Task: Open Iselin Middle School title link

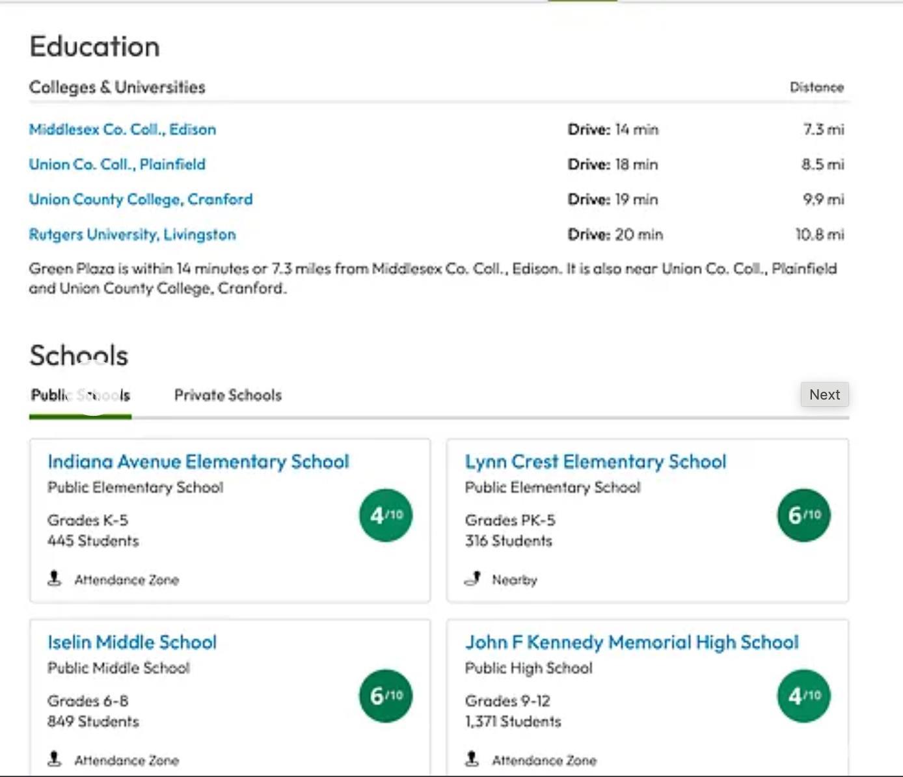Action: pos(132,642)
